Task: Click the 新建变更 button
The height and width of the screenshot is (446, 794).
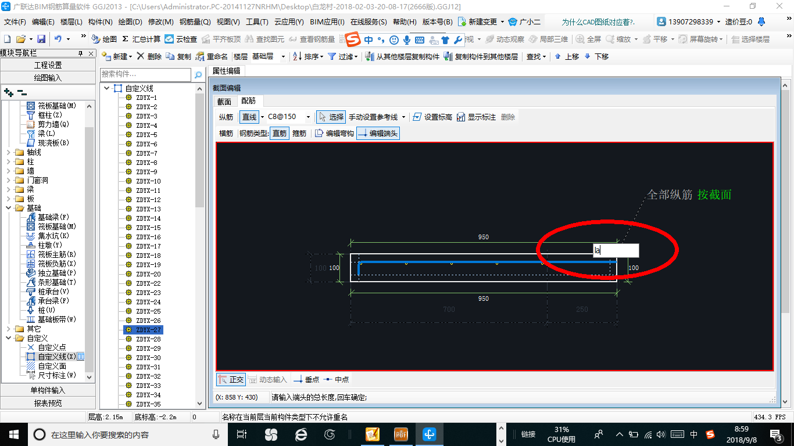Action: 482,22
